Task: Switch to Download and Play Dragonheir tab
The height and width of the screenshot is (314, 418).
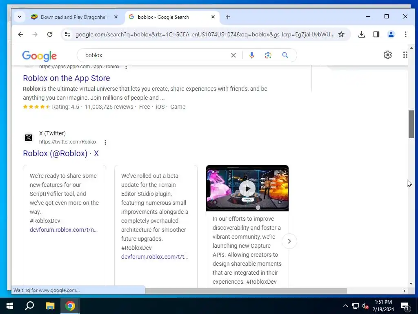Action: [x=74, y=17]
